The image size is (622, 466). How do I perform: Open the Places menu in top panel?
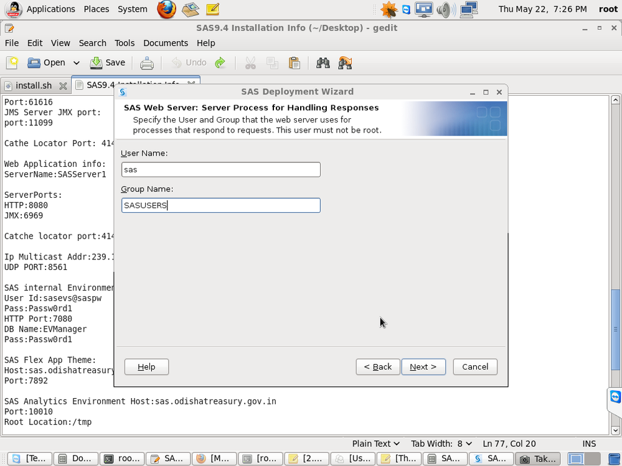click(x=97, y=9)
